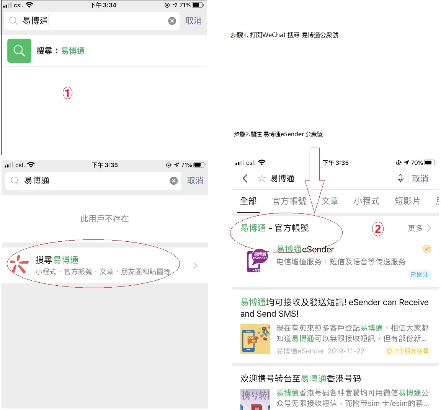This screenshot has width=441, height=410.
Task: Tap the Wi-Fi icon in results screen status bar
Action: 262,163
